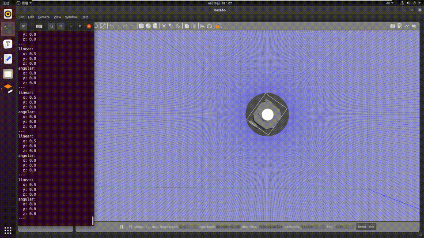Open the Terminal icon in the dock
The image size is (424, 238).
8,29
